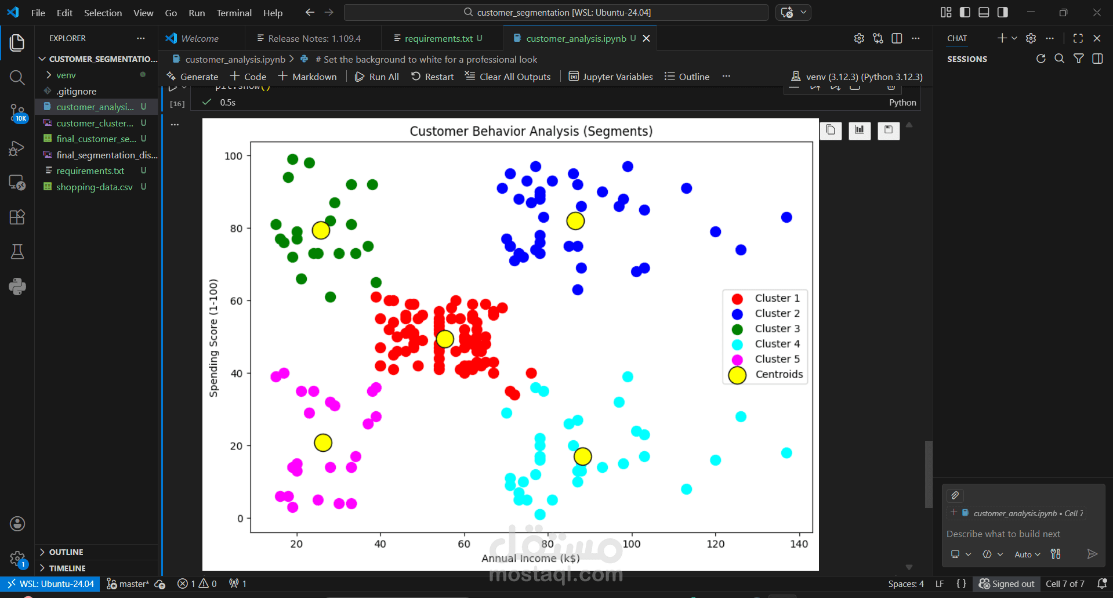Run All cells in the notebook
Image resolution: width=1113 pixels, height=598 pixels.
(x=376, y=76)
